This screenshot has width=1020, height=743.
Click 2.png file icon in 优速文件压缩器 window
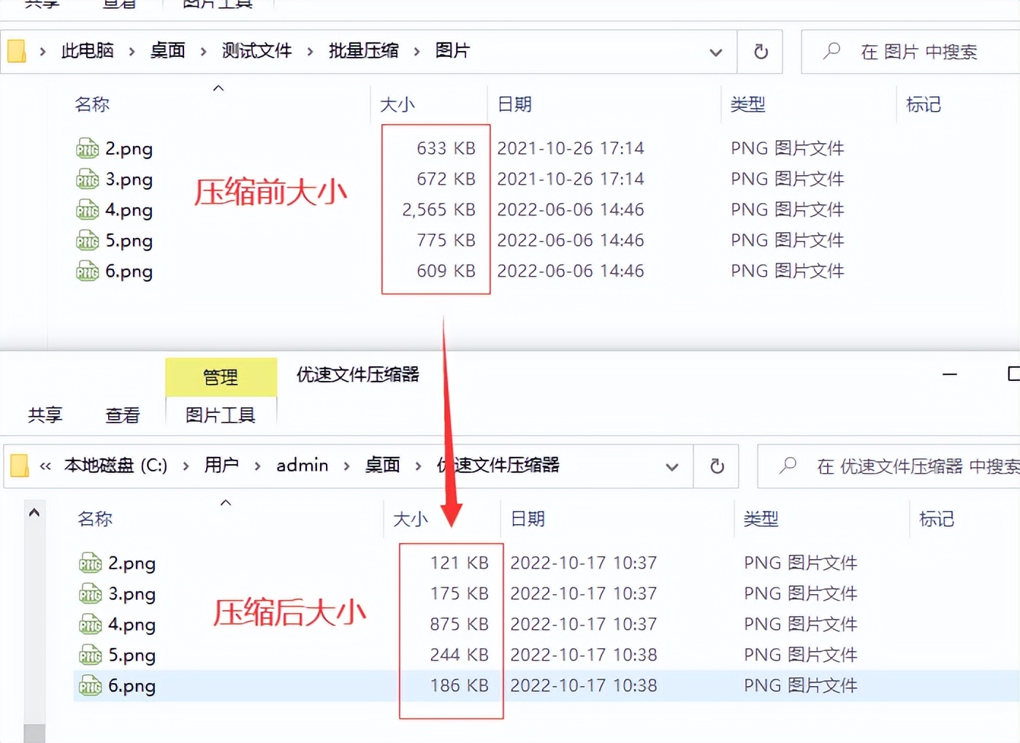91,563
